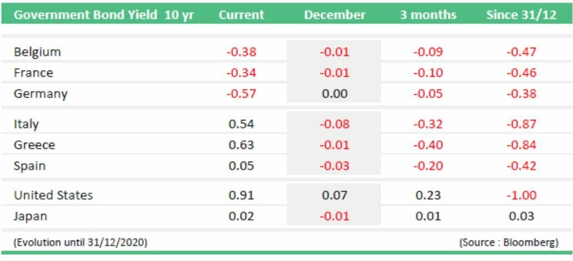Select Greece's 3 months value -0.40

click(x=428, y=145)
